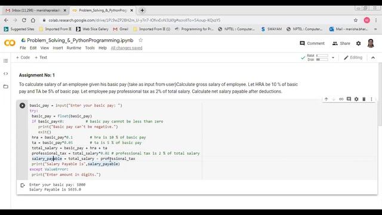Open the Colab logo home
The height and width of the screenshot is (215, 382).
[x=10, y=43]
